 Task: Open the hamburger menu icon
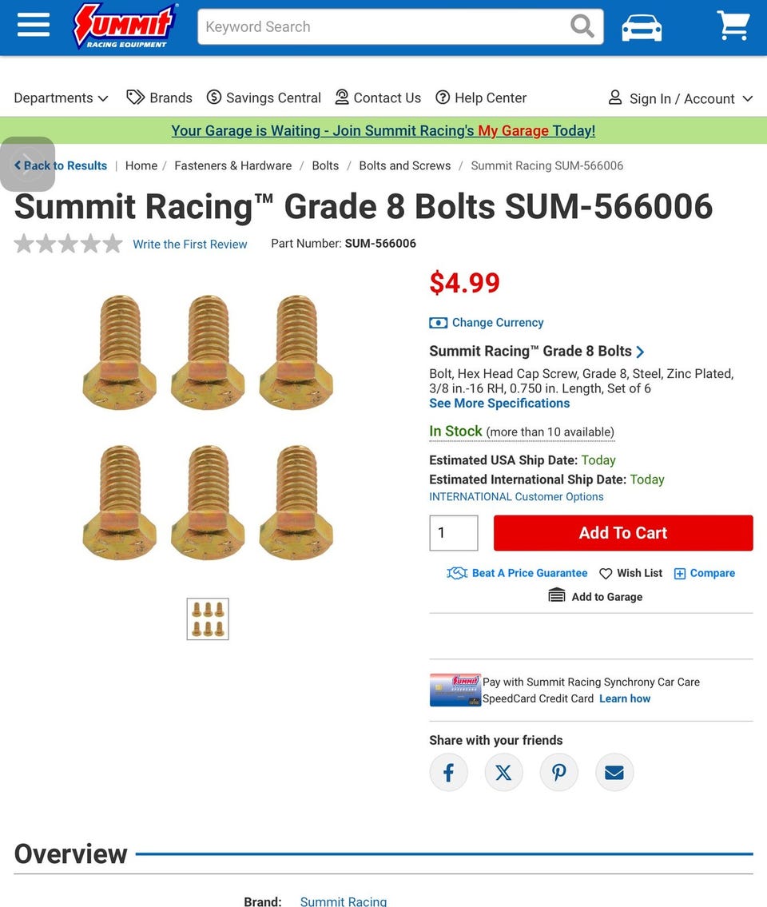(34, 26)
